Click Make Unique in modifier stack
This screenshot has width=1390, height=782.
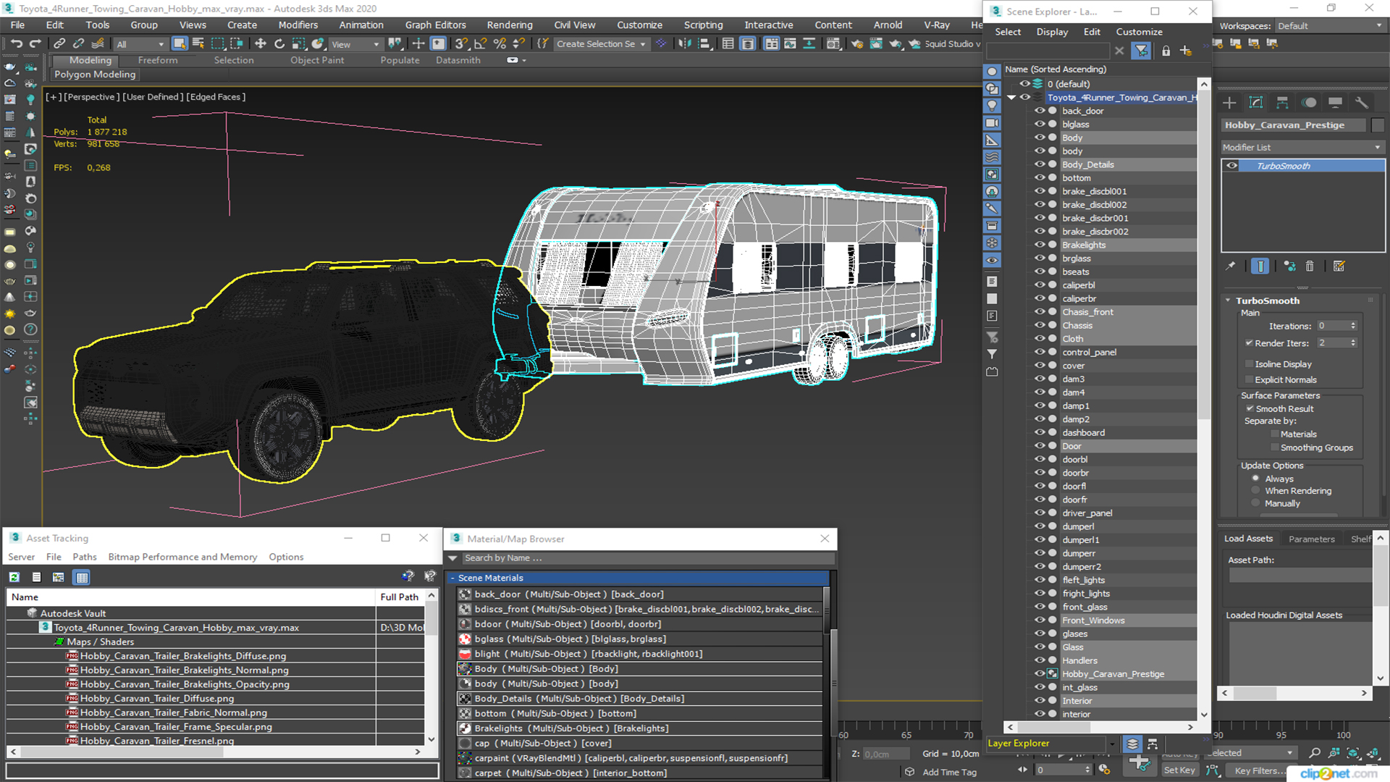[x=1289, y=266]
